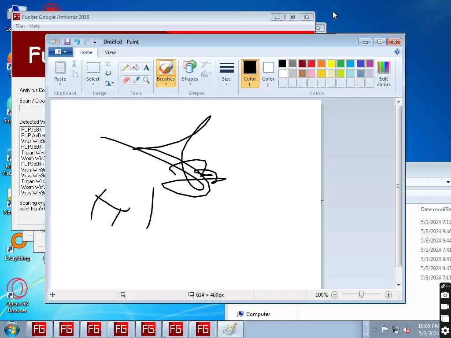
Task: Expand the Shapes dropdown arrow
Action: [x=190, y=84]
